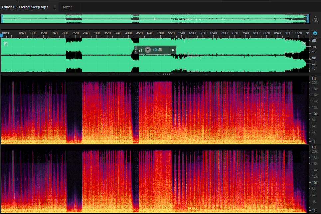Click the 1:00 mark on the time ruler
Screen dimensions: 321x214
click(33, 33)
